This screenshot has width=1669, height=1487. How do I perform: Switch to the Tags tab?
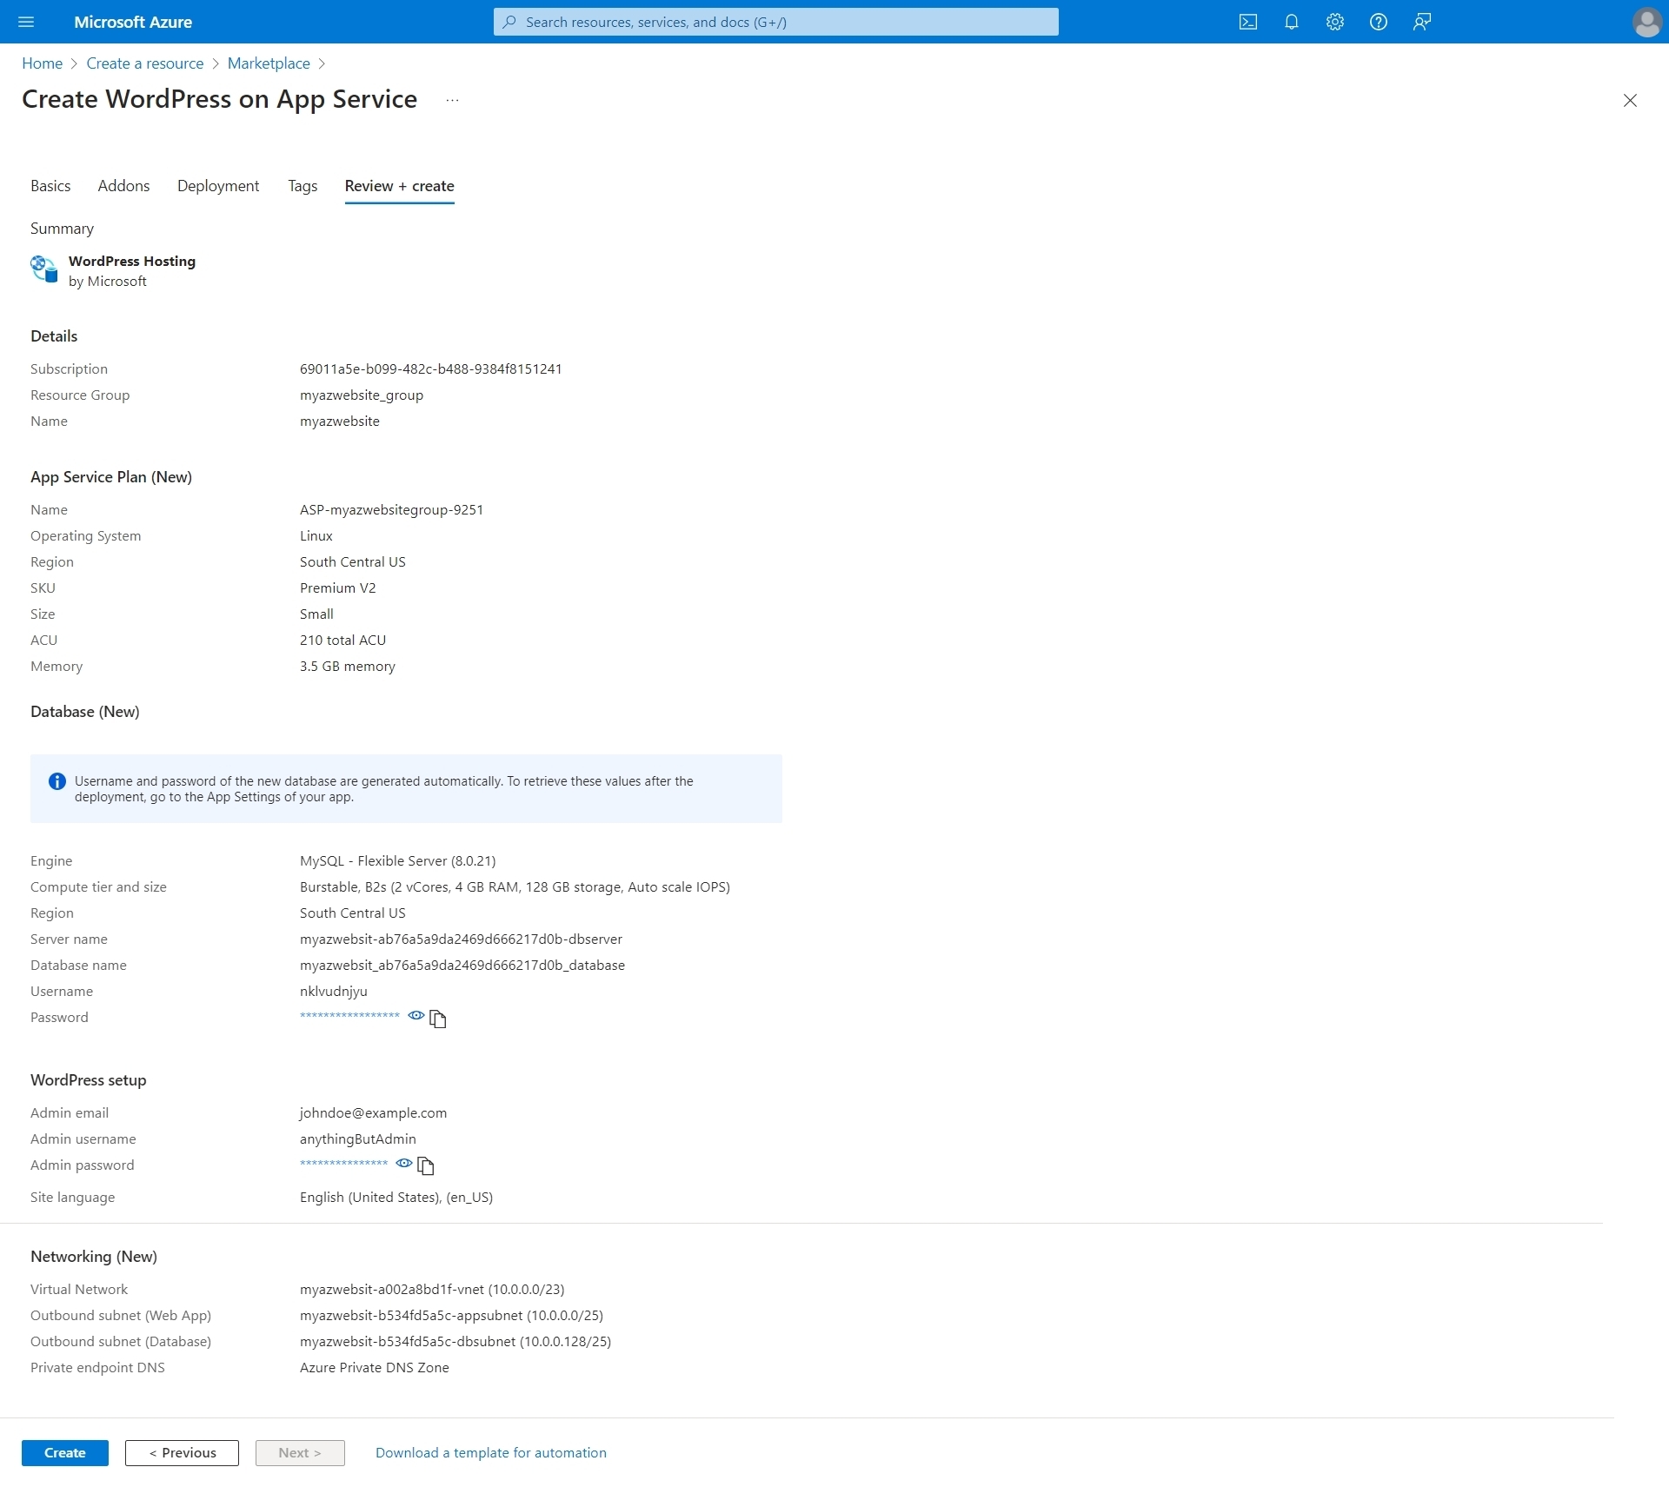303,186
